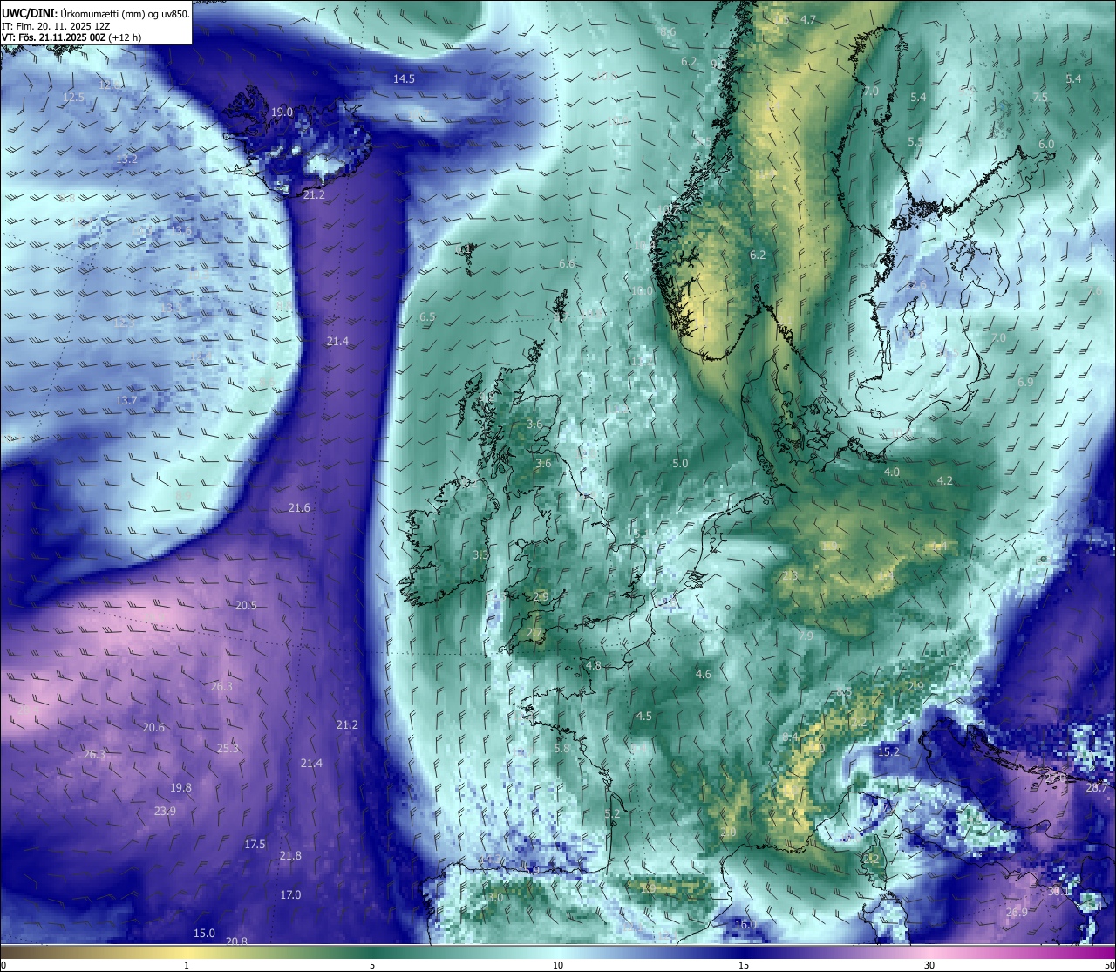Click the 2.0 value over southern France
The image size is (1116, 972).
click(728, 833)
